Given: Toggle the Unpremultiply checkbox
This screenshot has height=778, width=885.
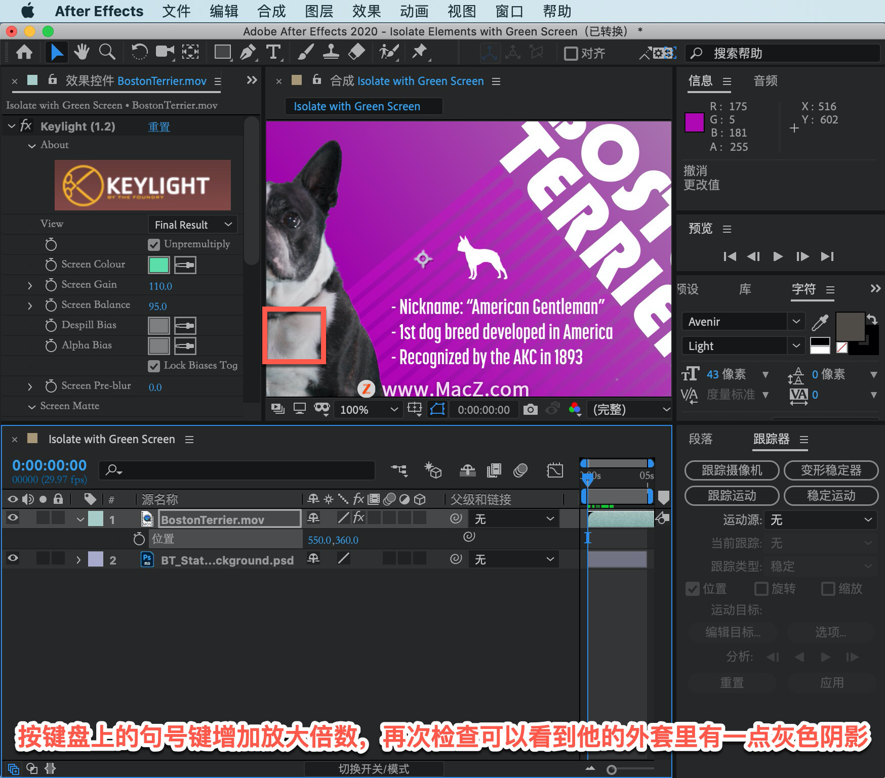Looking at the screenshot, I should pyautogui.click(x=154, y=245).
